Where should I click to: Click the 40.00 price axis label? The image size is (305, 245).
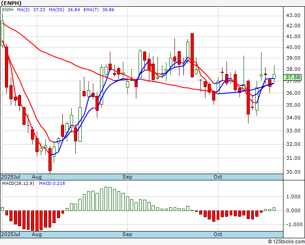[x=293, y=47]
